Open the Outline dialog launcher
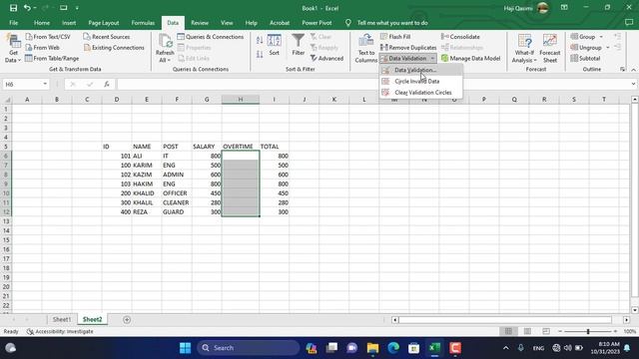 [x=623, y=70]
